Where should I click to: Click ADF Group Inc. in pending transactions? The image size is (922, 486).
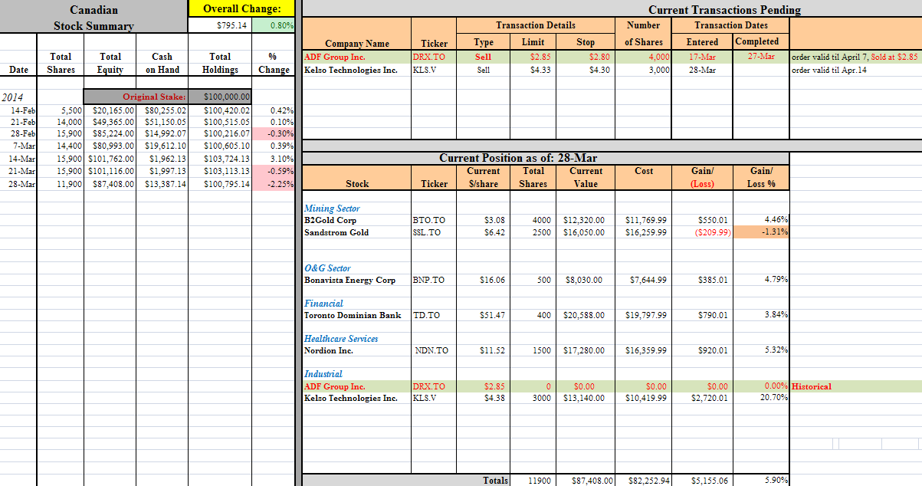[335, 57]
